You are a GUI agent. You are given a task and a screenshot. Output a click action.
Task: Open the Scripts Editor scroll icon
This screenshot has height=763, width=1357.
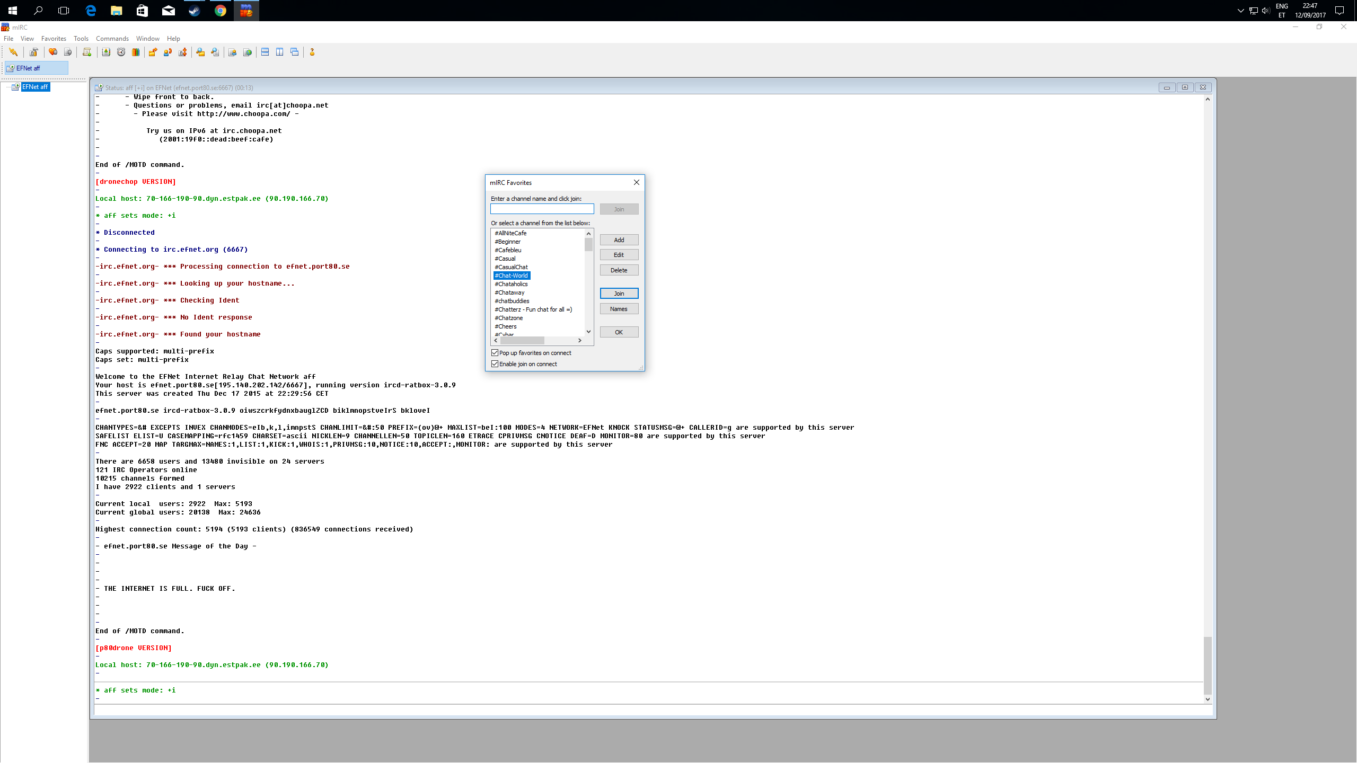click(87, 52)
